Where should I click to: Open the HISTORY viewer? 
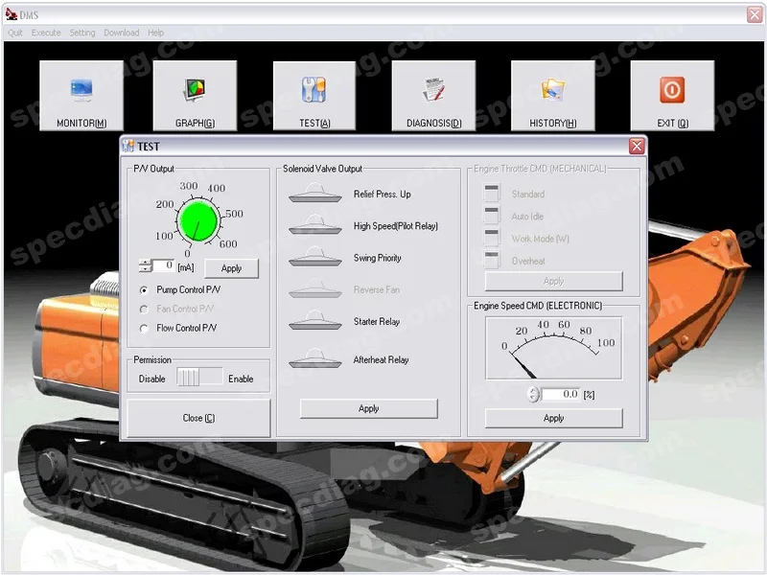point(552,91)
